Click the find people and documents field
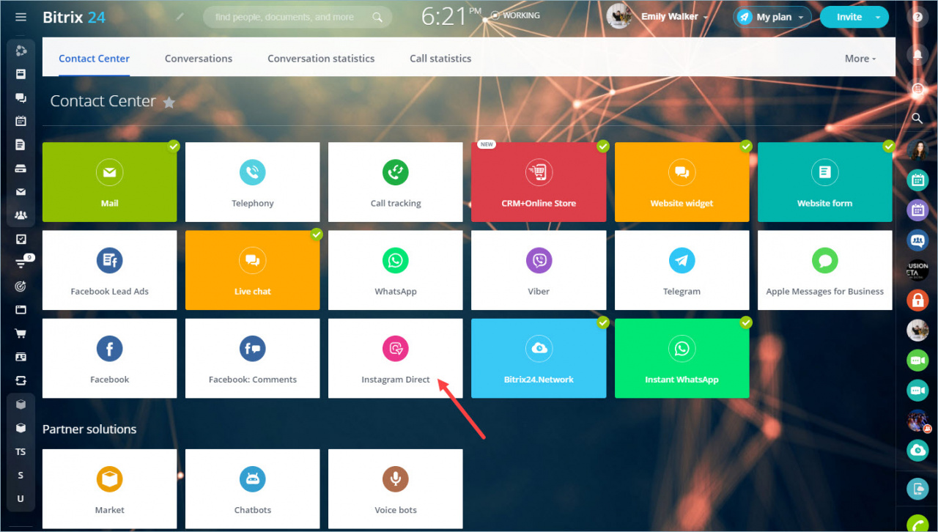Screen dimensions: 938x532 tap(297, 17)
